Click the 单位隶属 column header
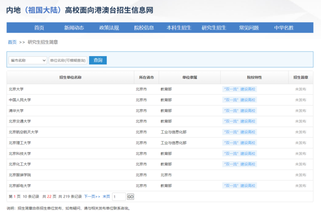Screen dimensions: 321x213 [190, 77]
